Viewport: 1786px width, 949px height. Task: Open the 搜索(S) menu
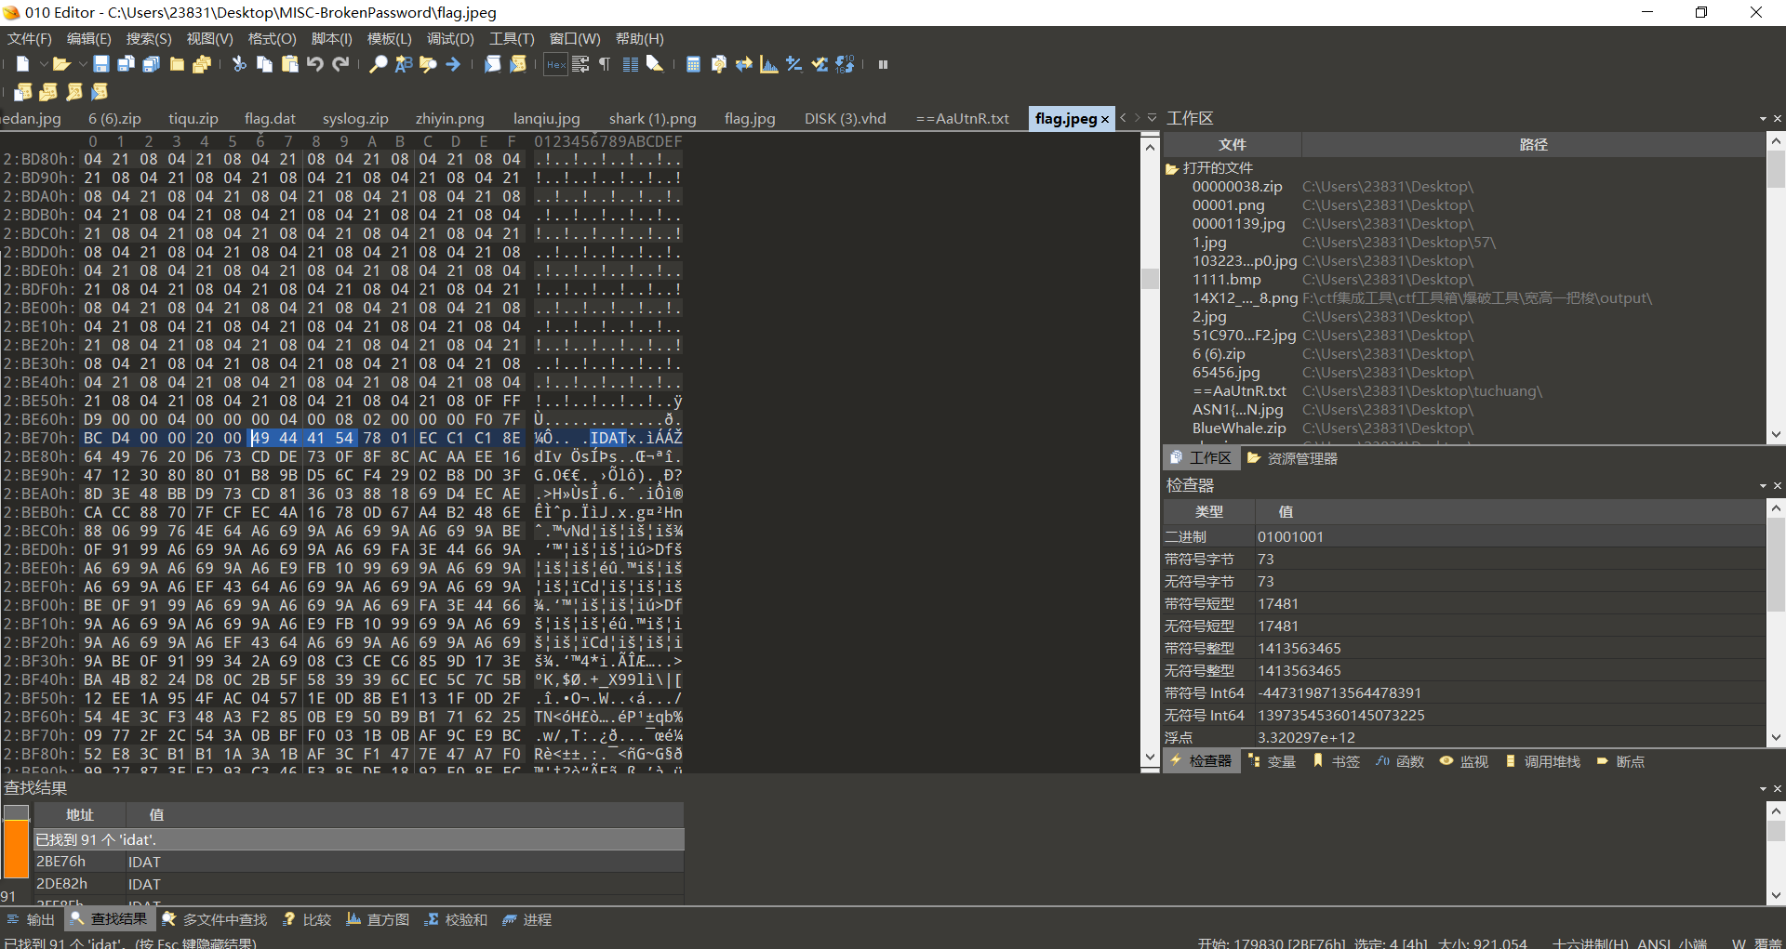tap(149, 38)
